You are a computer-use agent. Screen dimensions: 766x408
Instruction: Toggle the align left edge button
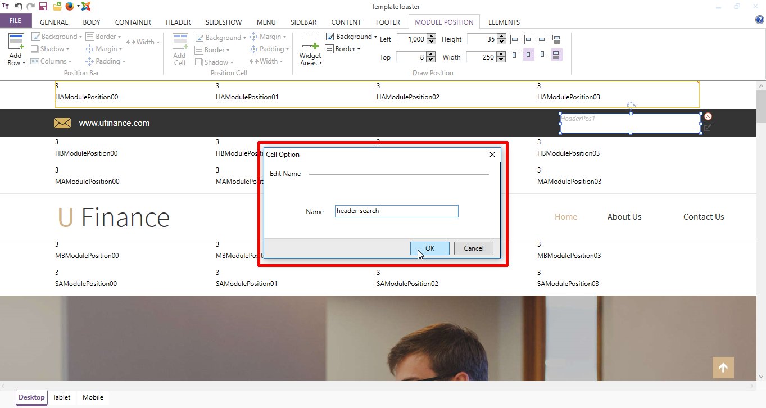pyautogui.click(x=514, y=39)
